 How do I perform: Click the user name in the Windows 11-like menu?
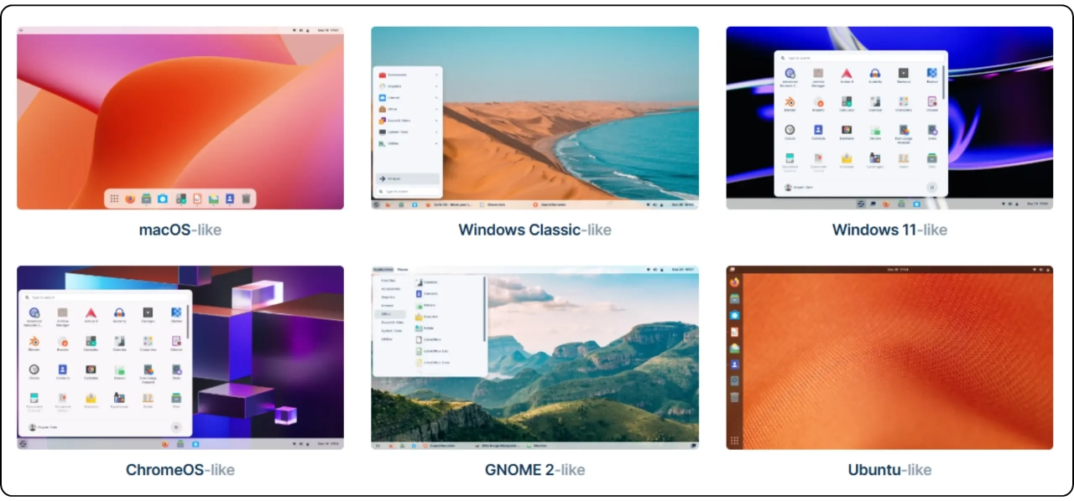point(803,188)
